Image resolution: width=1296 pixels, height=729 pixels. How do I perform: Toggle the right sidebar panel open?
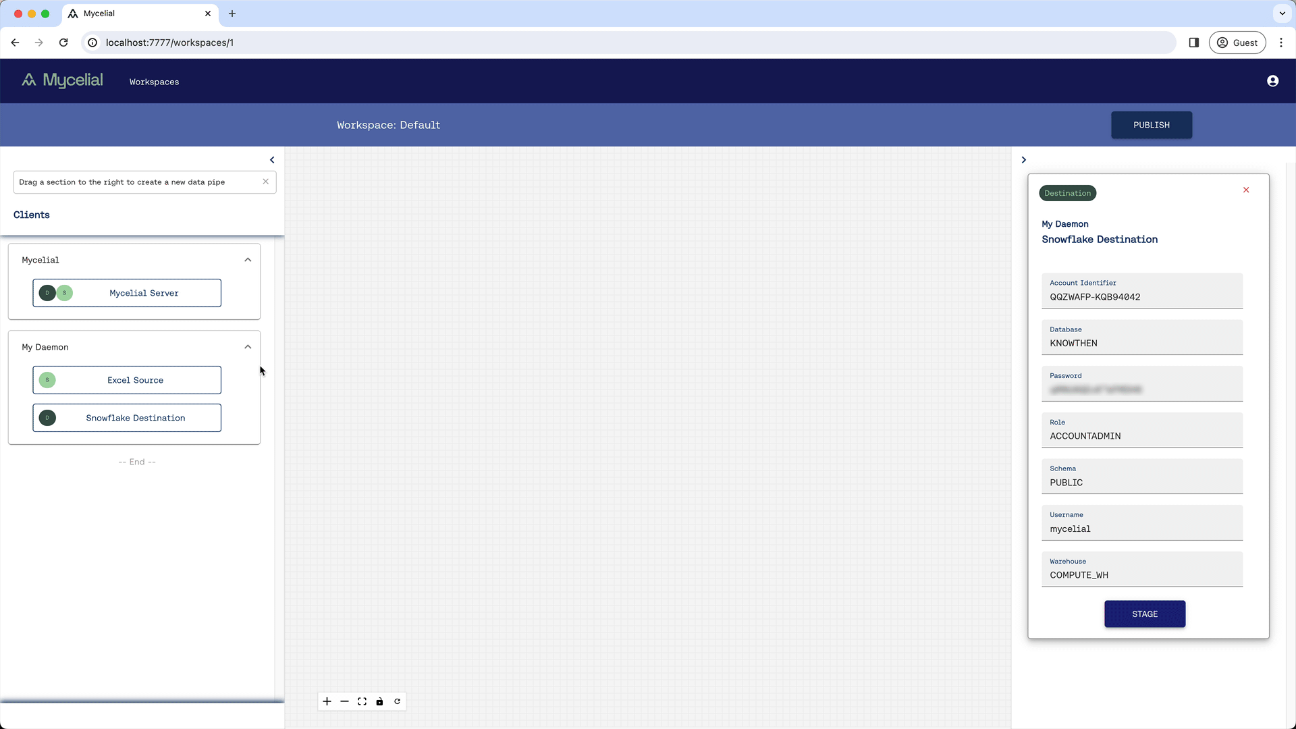click(1023, 159)
